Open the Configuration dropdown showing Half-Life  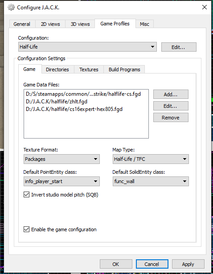coord(87,47)
